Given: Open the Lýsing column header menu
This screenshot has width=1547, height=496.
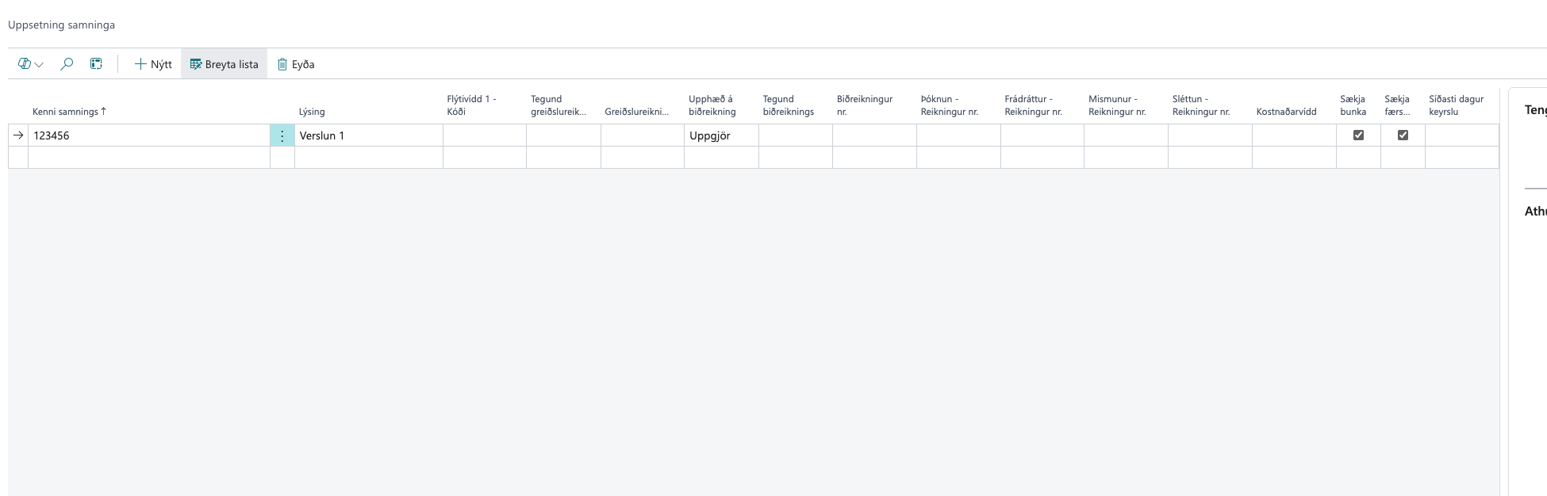Looking at the screenshot, I should (x=312, y=112).
